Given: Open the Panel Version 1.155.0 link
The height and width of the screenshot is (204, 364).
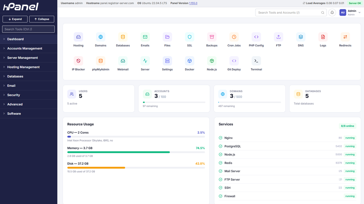Looking at the screenshot, I should coord(193,3).
